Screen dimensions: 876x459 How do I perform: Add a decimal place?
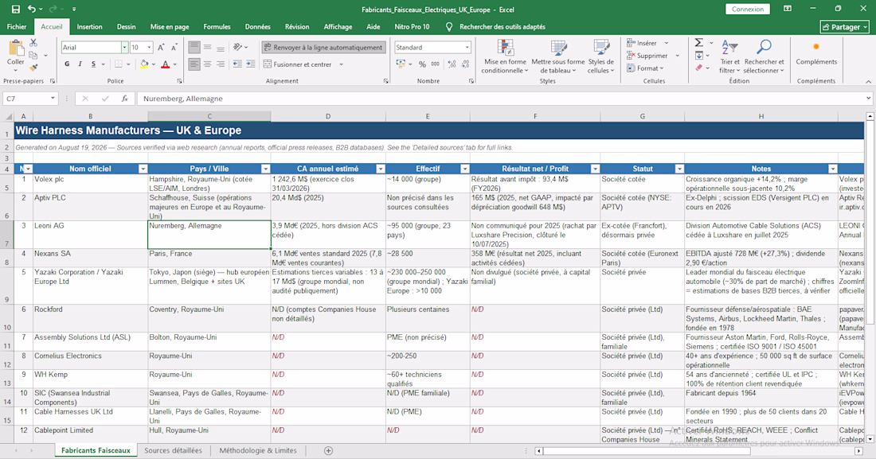click(x=452, y=64)
